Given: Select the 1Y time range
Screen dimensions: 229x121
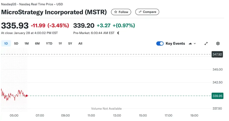Looking at the screenshot, I should (60, 44).
